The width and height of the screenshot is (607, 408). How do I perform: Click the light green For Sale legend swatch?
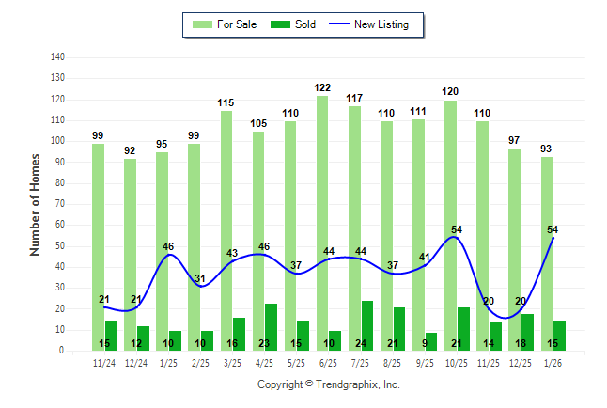[200, 24]
